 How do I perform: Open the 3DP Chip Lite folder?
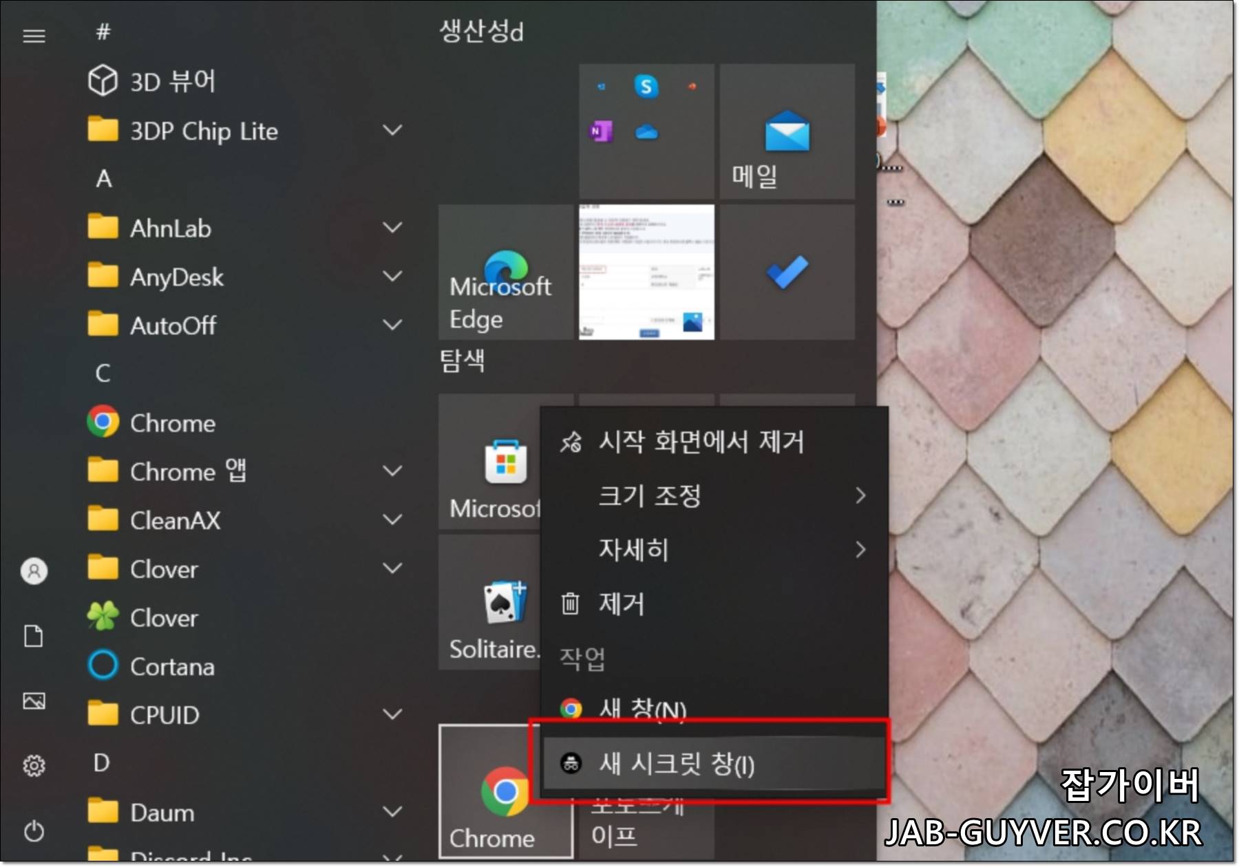pos(184,131)
